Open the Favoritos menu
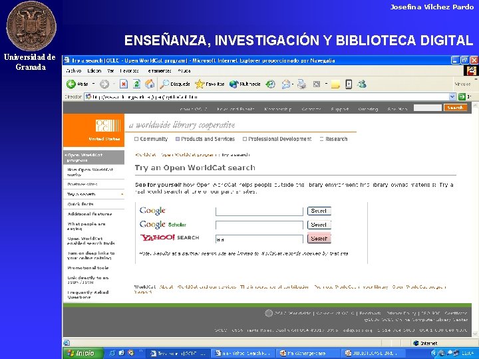 click(x=129, y=71)
